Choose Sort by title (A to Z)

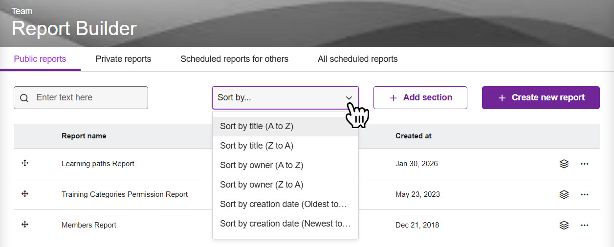point(257,126)
